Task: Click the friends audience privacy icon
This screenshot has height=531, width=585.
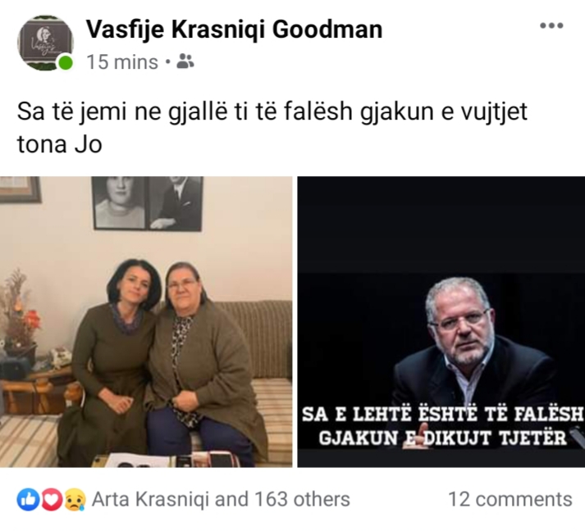Action: [185, 61]
